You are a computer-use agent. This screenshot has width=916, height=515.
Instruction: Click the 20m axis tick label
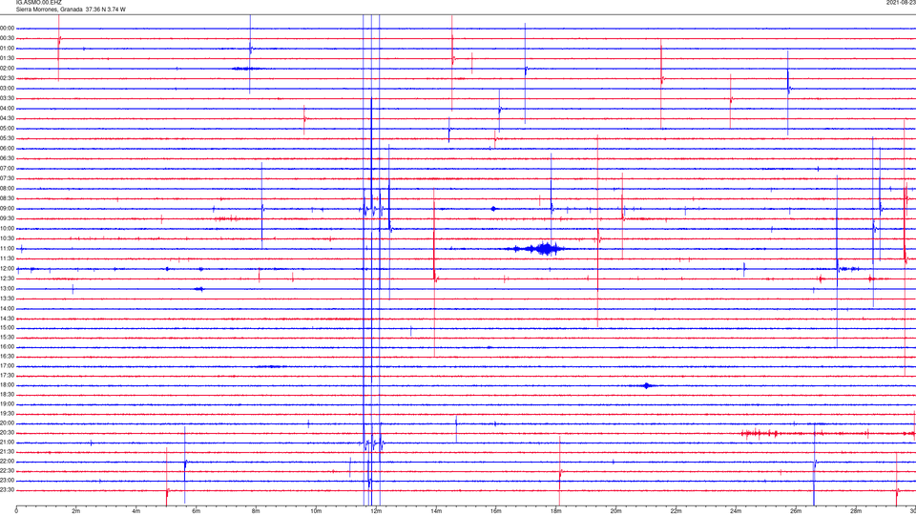(615, 511)
